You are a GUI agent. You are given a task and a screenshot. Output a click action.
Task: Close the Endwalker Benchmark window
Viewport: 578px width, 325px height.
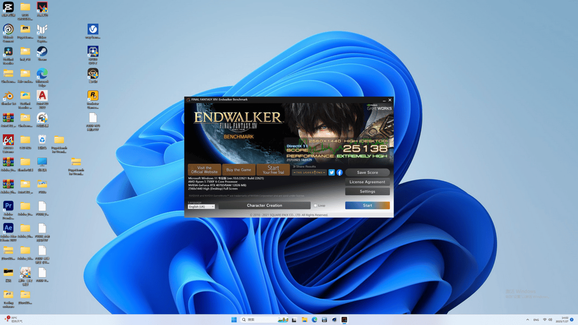[x=390, y=100]
